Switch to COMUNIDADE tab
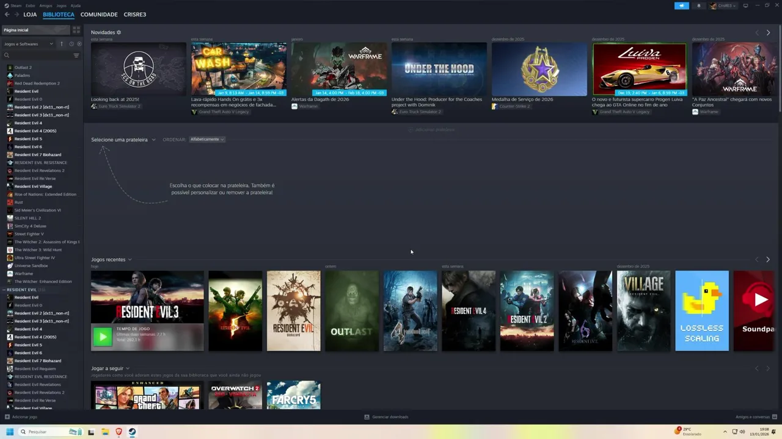 tap(99, 14)
